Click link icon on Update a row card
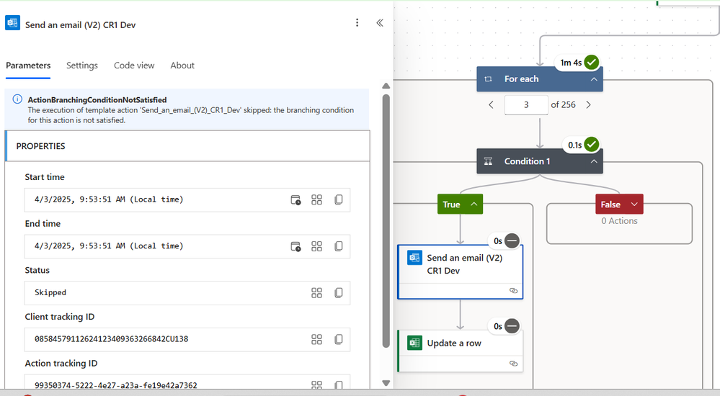This screenshot has height=396, width=720. 513,364
